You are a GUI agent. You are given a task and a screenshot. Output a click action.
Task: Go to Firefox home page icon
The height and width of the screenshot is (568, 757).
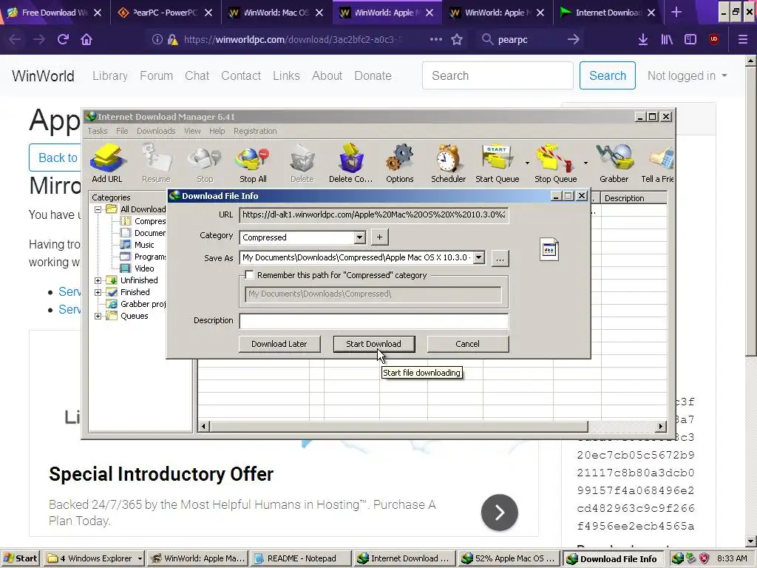86,40
